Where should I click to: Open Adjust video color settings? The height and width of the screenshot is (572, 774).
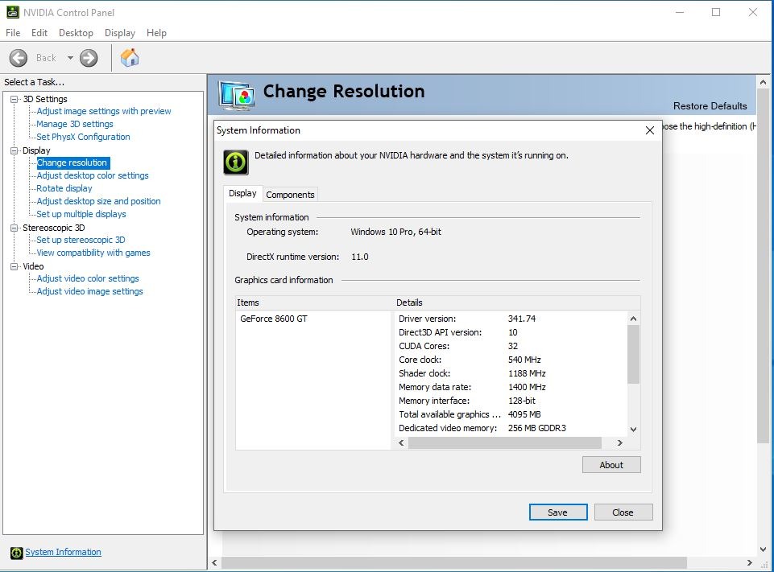tap(87, 278)
